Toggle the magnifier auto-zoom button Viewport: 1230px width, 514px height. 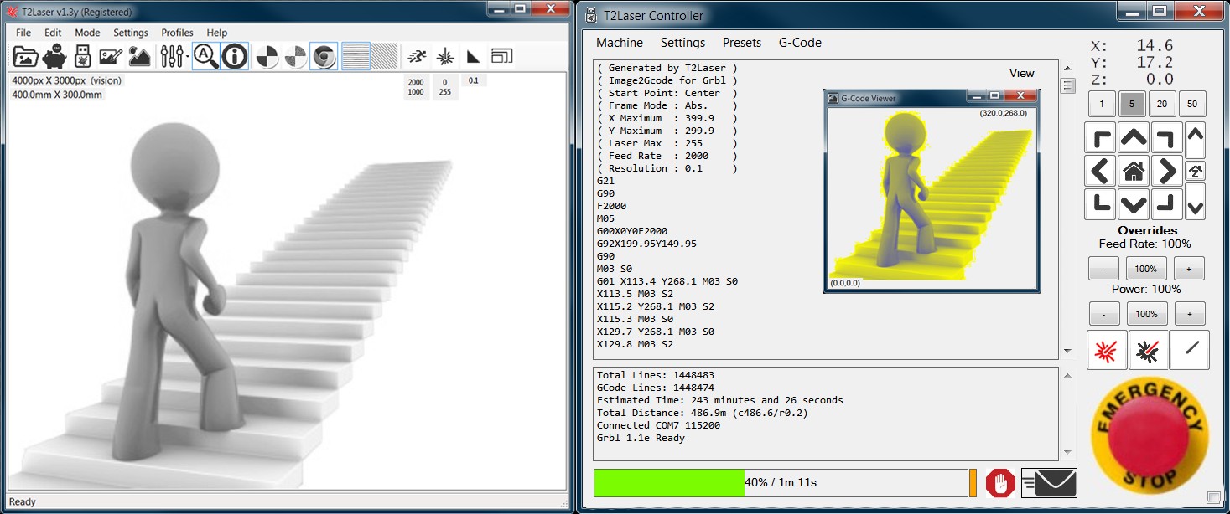pos(205,57)
